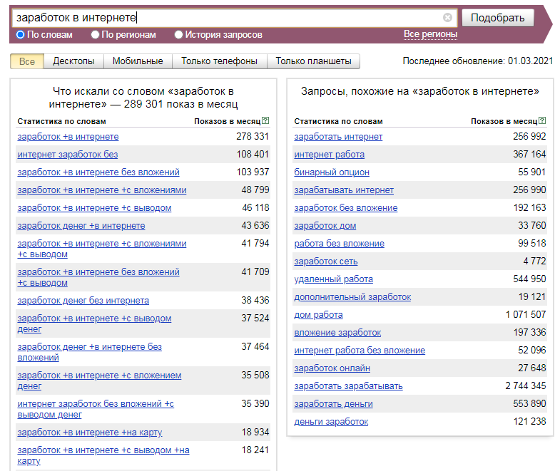The image size is (560, 471).
Task: Click the value '278 331'
Action: point(253,136)
